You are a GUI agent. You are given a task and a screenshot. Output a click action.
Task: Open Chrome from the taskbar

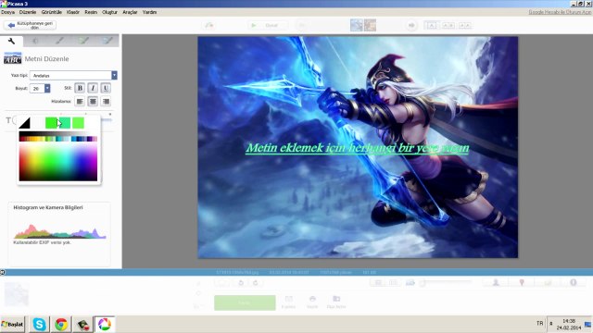click(61, 325)
